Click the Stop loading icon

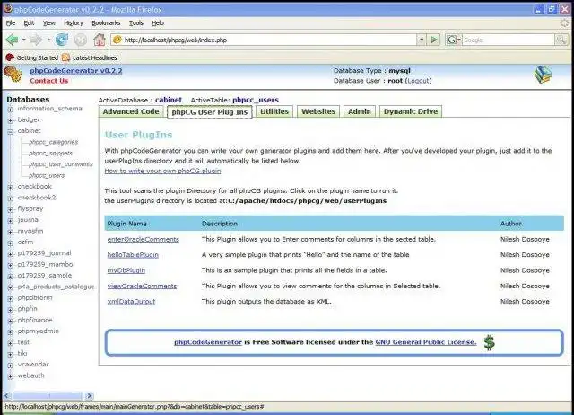click(81, 40)
